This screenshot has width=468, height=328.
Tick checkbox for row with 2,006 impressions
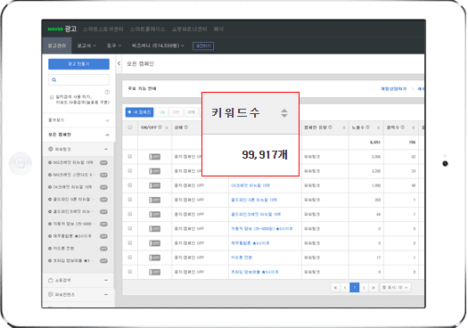click(x=130, y=156)
